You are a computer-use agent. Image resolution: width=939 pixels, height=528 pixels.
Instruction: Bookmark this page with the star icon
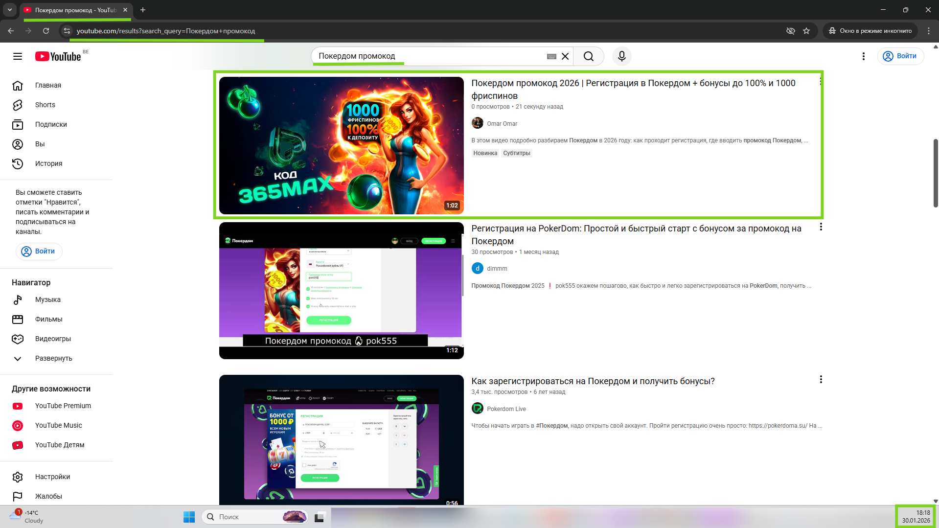coord(806,31)
